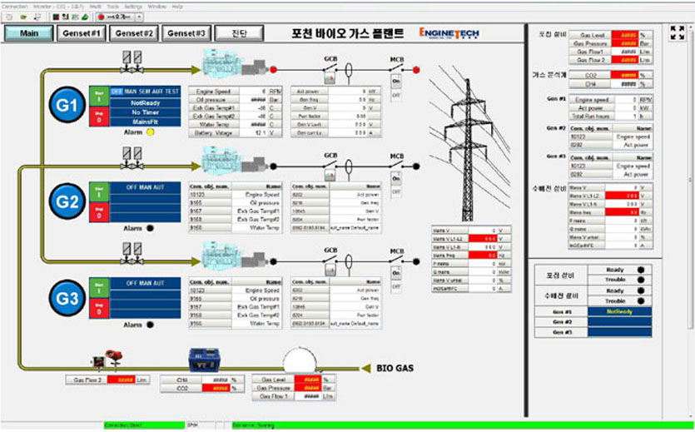
Task: Click the BIO GAS label
Action: coord(395,368)
